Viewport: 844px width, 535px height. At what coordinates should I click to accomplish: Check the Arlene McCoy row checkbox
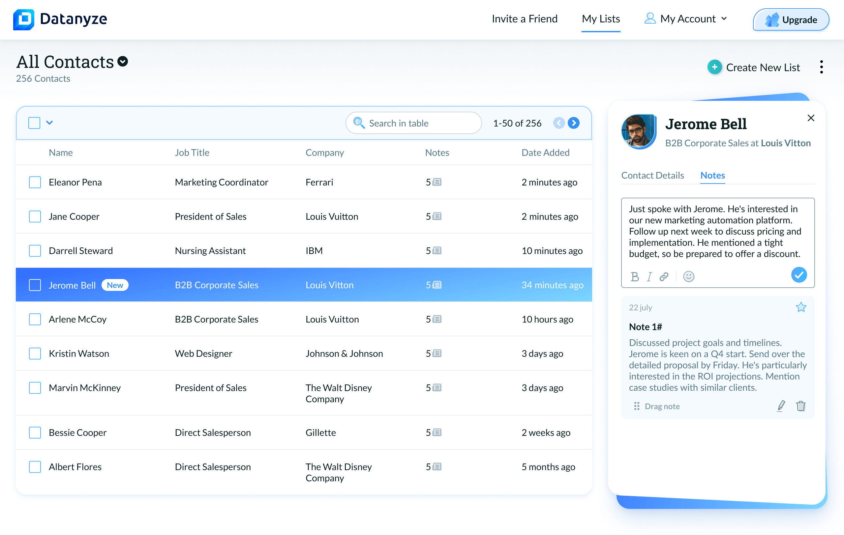click(x=35, y=319)
